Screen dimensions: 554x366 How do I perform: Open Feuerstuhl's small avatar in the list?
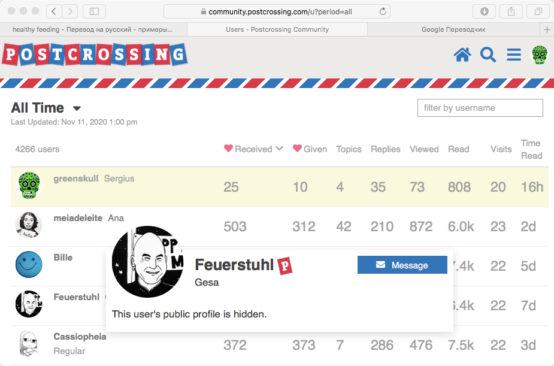(x=29, y=304)
